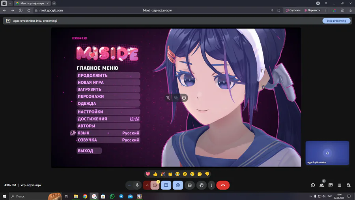Send the thumbs down reaction

(207, 174)
